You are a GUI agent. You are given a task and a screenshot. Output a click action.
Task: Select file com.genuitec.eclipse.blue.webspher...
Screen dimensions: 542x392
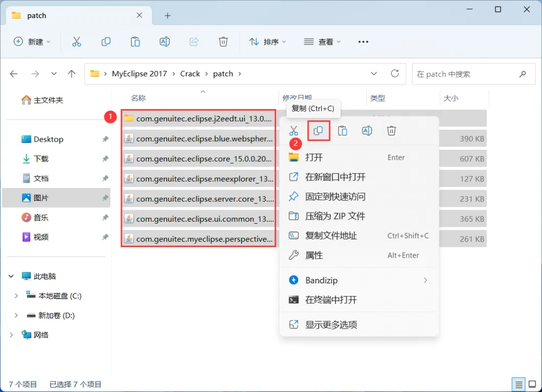(x=198, y=139)
